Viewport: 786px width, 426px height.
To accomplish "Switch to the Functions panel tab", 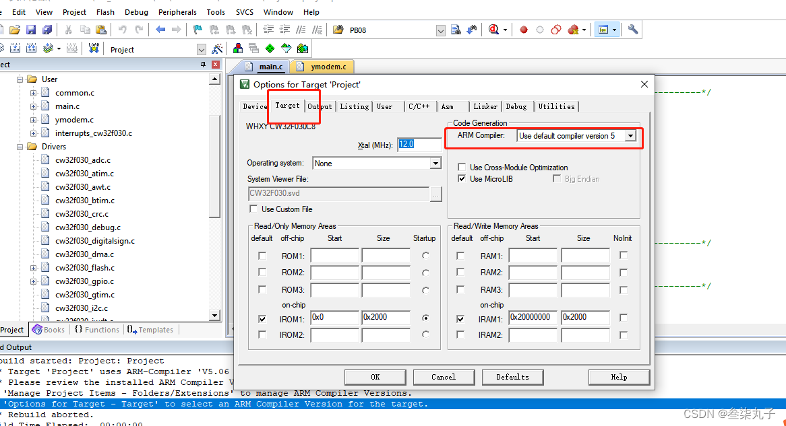I will 96,330.
